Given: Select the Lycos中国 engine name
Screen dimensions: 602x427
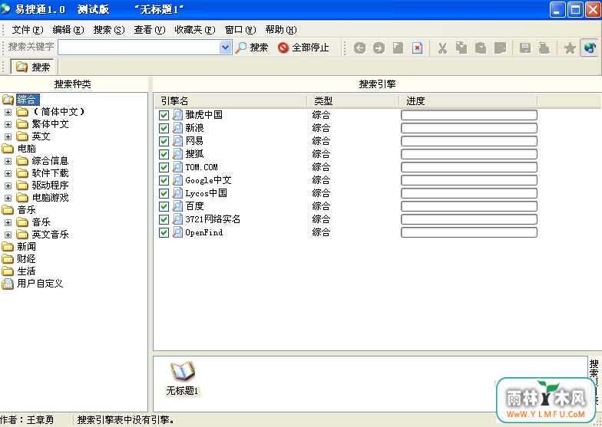Looking at the screenshot, I should [x=206, y=193].
